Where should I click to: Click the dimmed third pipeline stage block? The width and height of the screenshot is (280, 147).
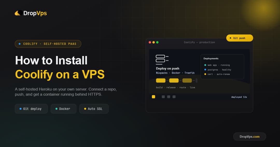point(187,80)
